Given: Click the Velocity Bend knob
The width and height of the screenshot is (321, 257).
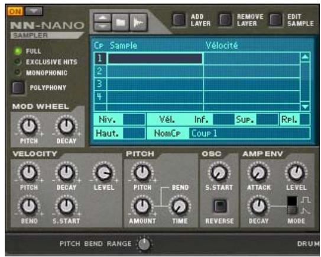Looking at the screenshot, I should click(29, 206).
